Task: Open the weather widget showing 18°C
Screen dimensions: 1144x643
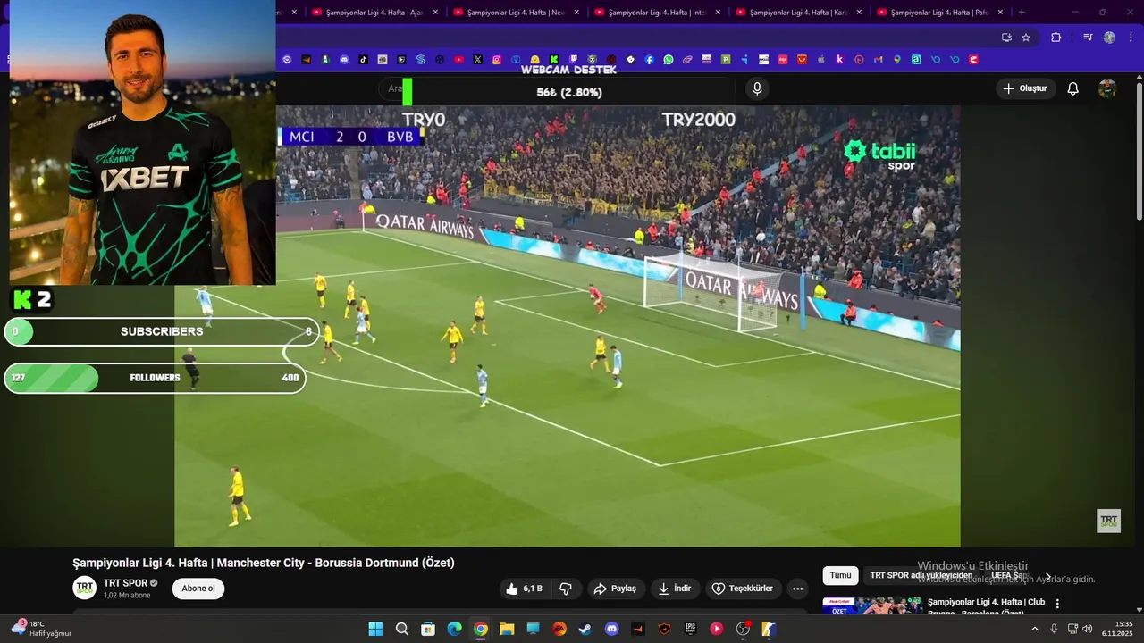Action: pos(42,629)
